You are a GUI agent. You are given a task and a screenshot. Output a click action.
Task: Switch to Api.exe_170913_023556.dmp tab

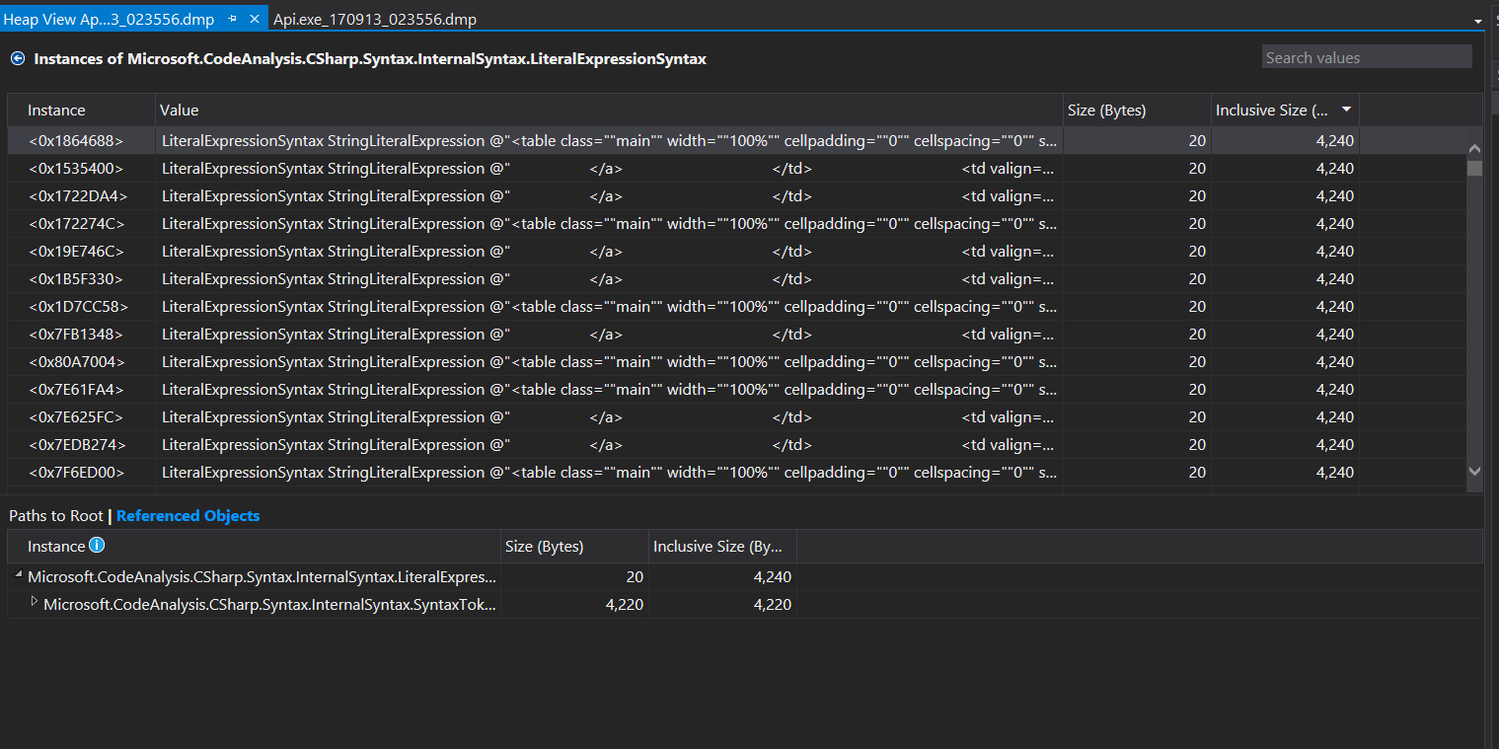tap(375, 19)
